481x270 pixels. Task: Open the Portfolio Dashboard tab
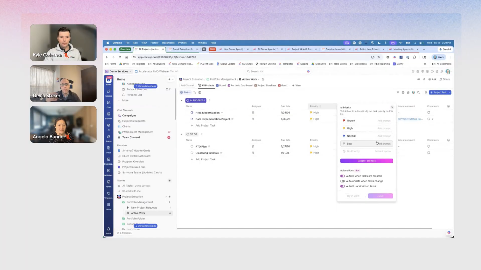point(240,85)
